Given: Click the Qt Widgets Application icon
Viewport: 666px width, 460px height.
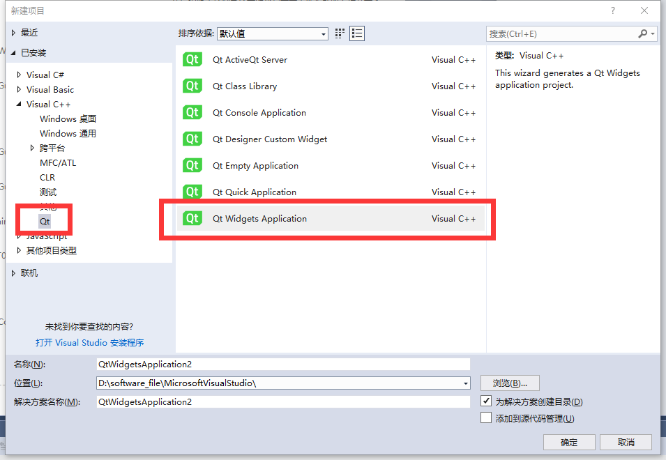Looking at the screenshot, I should [192, 218].
